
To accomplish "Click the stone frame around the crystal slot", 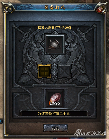I will click(55, 99).
